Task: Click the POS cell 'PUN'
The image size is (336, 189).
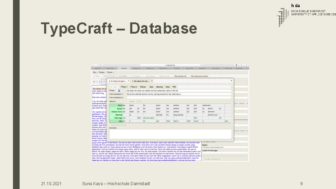Action: (227, 121)
